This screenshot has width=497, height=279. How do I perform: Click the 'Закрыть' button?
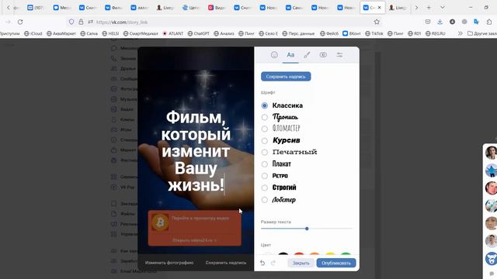[x=301, y=263]
